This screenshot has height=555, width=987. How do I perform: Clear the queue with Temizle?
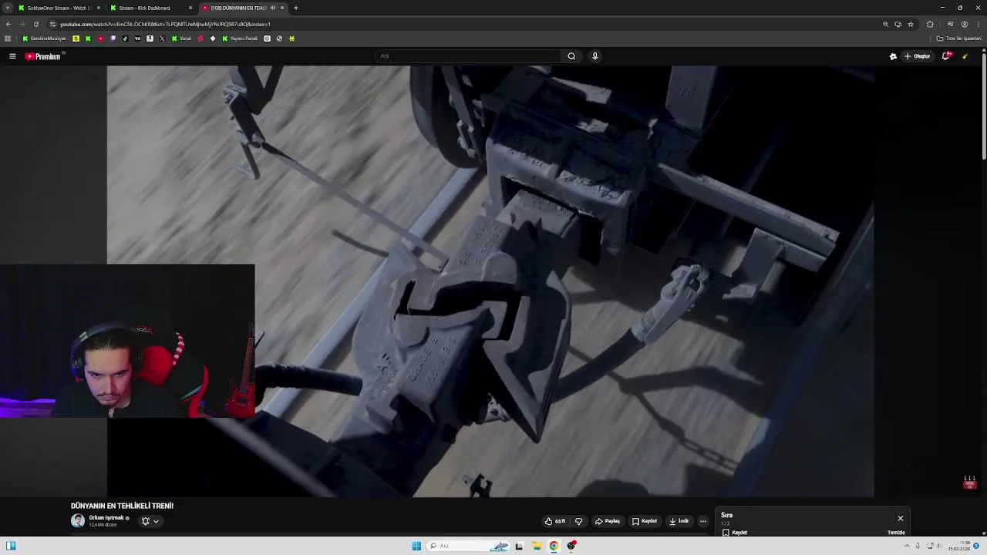(x=896, y=533)
